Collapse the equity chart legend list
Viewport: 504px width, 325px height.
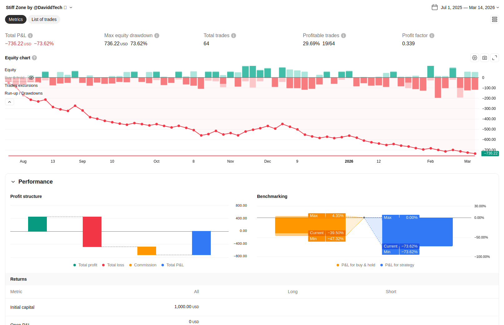click(x=9, y=102)
